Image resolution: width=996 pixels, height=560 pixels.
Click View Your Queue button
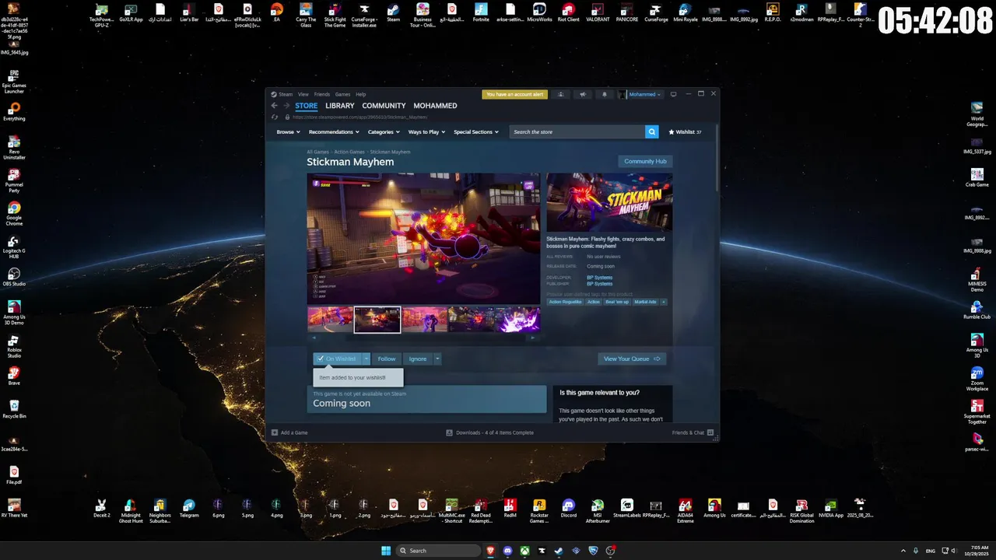tap(632, 359)
